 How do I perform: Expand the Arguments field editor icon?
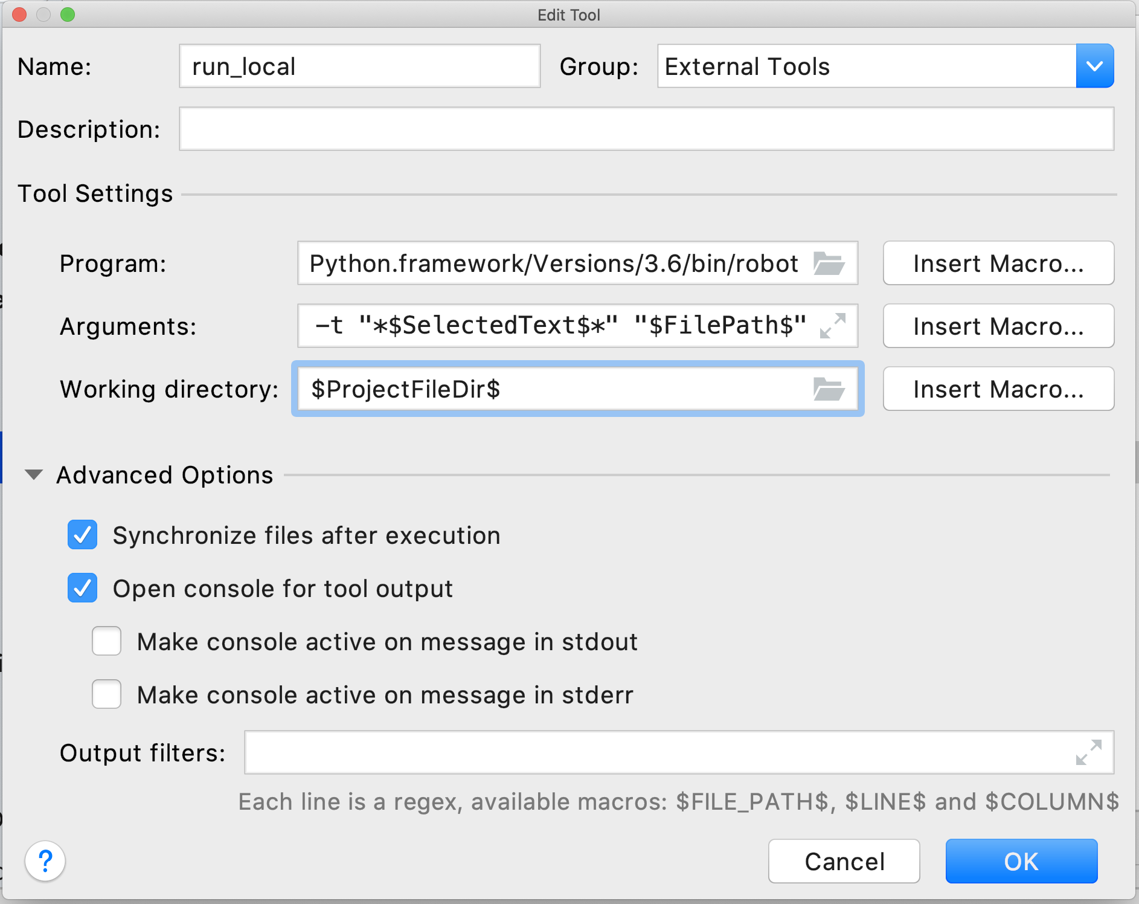[x=833, y=326]
